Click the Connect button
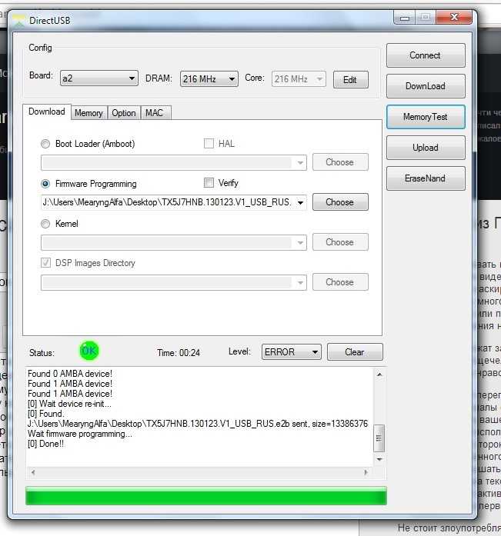This screenshot has width=501, height=536. point(426,55)
